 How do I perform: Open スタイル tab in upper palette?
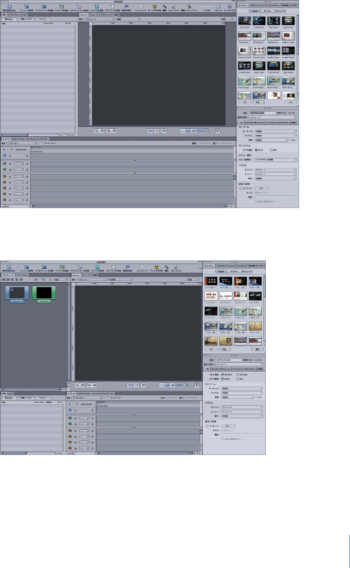tap(254, 6)
